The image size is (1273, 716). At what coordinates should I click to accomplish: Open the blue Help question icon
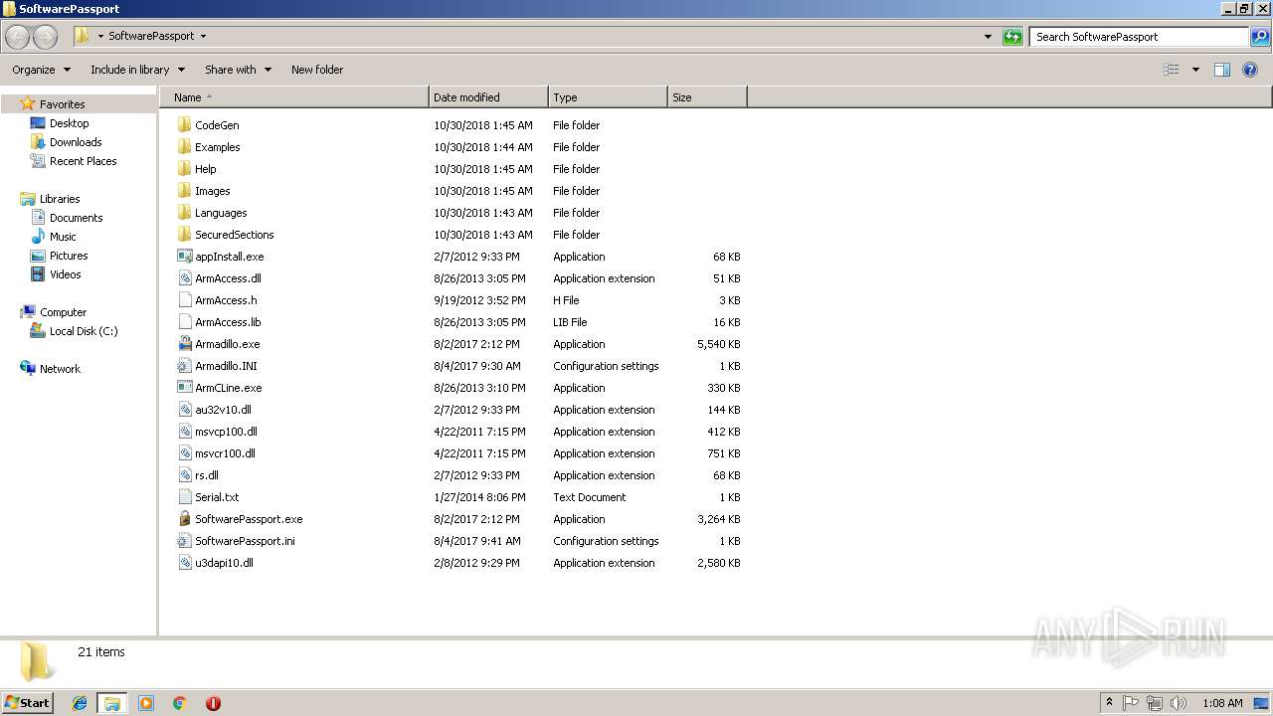tap(1251, 70)
